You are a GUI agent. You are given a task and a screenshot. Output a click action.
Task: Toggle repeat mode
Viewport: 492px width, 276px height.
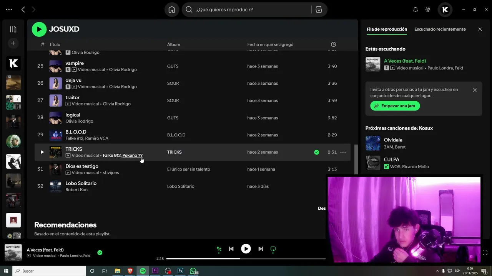(273, 249)
